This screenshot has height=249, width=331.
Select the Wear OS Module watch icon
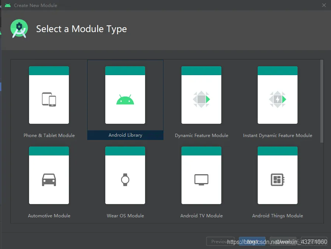tap(125, 180)
